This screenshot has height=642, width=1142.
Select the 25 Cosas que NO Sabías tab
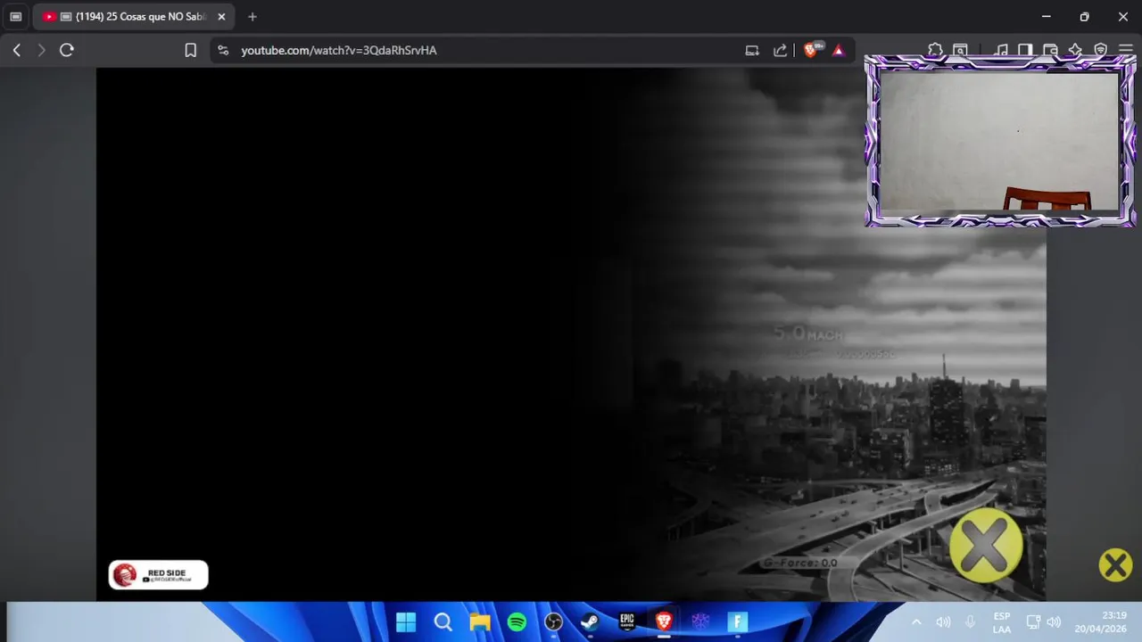tap(134, 17)
